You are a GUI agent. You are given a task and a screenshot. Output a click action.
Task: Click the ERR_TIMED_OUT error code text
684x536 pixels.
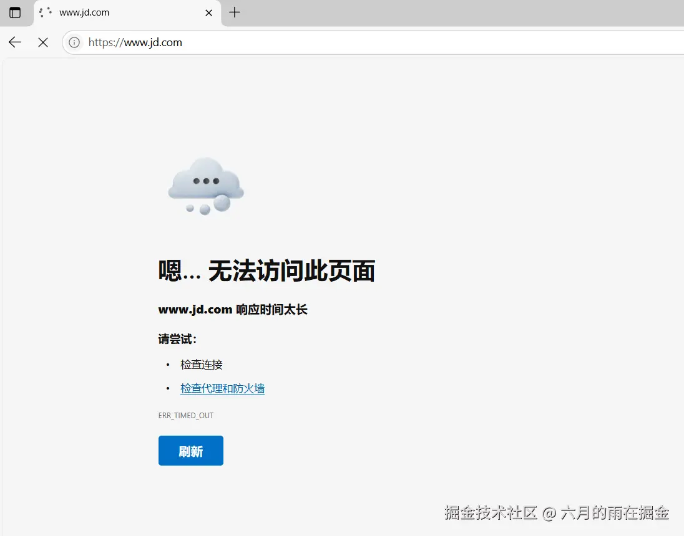(186, 415)
